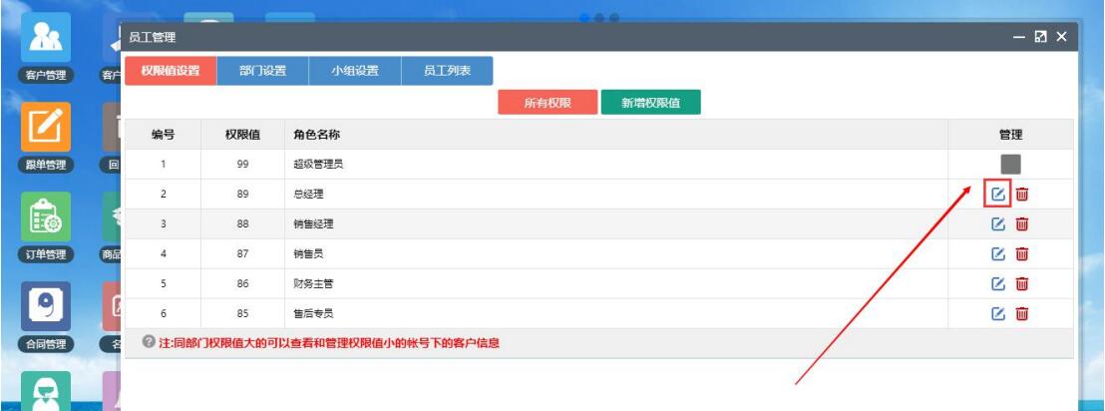Image resolution: width=1105 pixels, height=411 pixels.
Task: Select the 权限值设置 tab
Action: [x=169, y=71]
